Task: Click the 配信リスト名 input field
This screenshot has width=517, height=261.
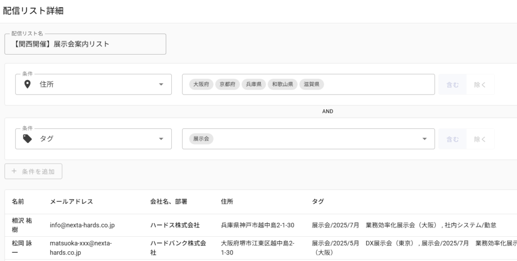Action: 85,44
